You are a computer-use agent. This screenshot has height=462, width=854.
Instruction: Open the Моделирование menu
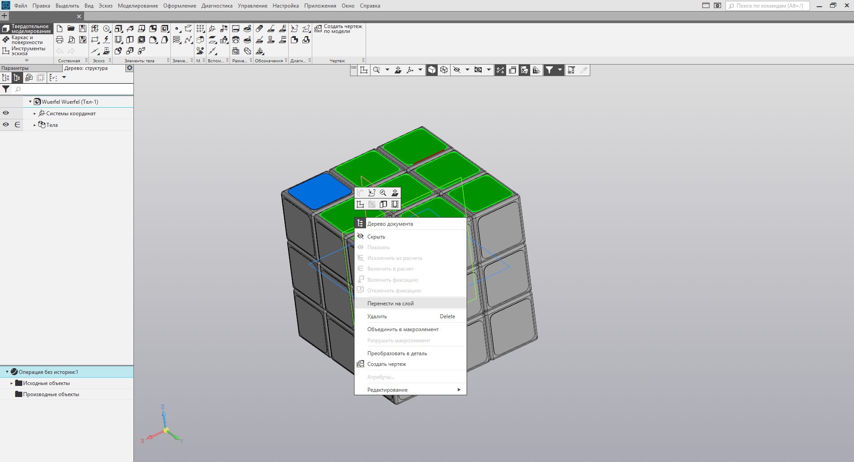pyautogui.click(x=138, y=6)
